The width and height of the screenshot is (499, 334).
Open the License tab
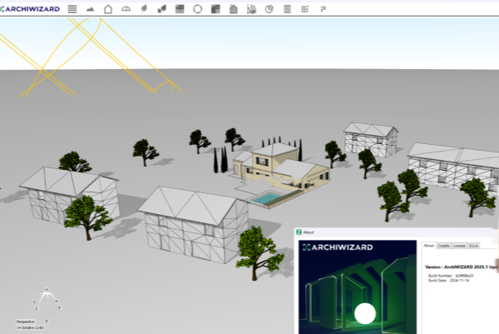[x=459, y=246]
